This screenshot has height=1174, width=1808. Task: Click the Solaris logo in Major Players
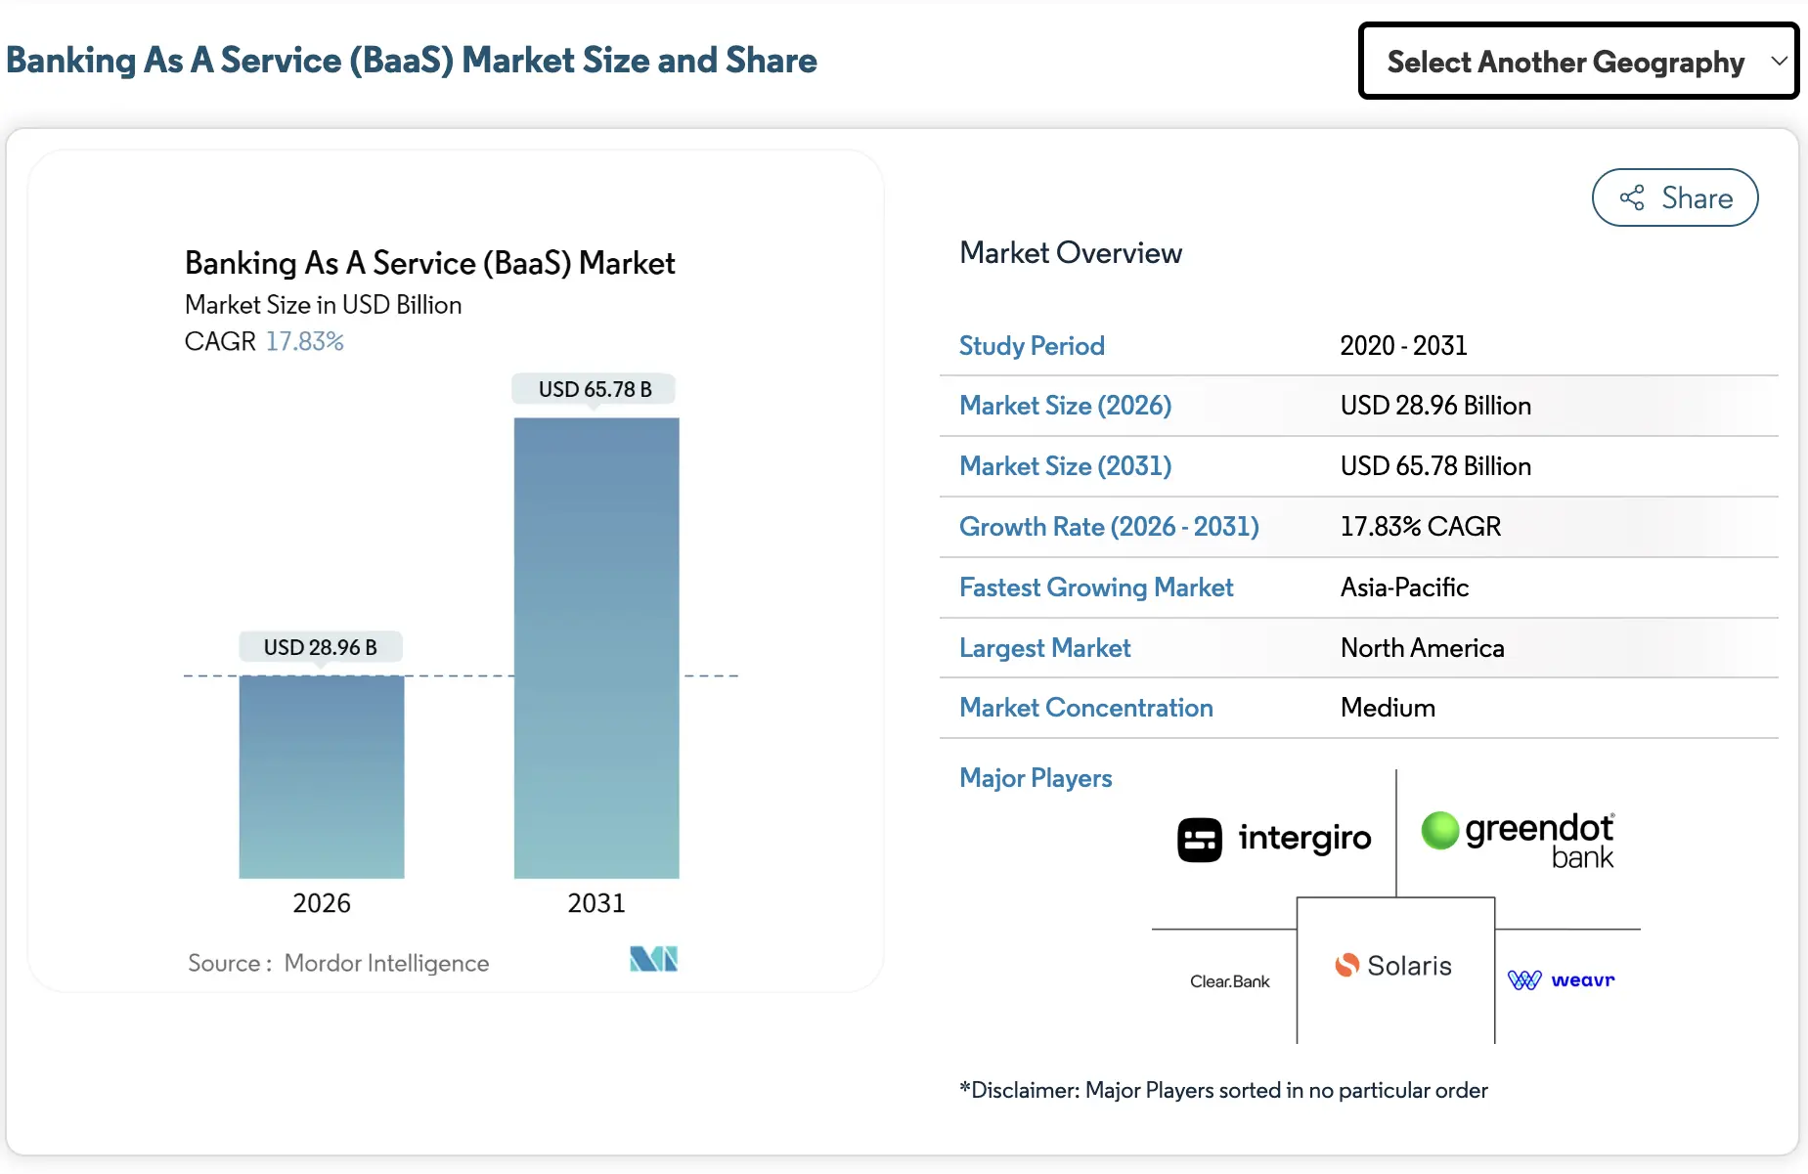click(1395, 966)
